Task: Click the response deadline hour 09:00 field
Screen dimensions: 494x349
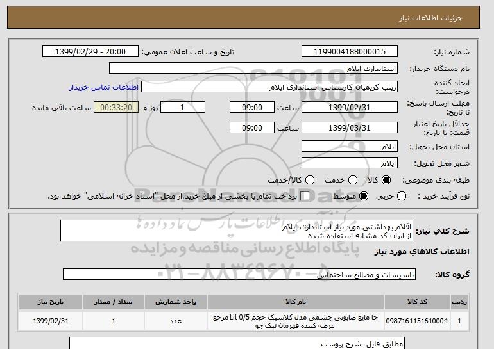Action: click(252, 107)
